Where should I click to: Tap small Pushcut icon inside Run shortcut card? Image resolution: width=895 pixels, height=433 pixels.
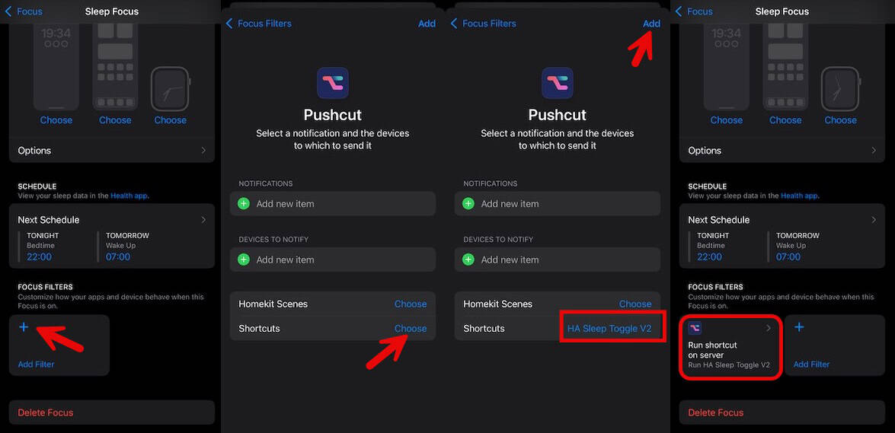695,328
